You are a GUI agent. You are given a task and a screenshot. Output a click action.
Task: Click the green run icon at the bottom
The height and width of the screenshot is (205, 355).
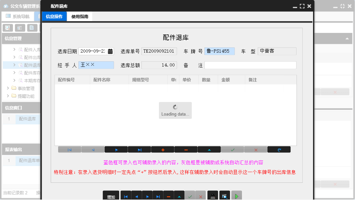click(x=236, y=195)
